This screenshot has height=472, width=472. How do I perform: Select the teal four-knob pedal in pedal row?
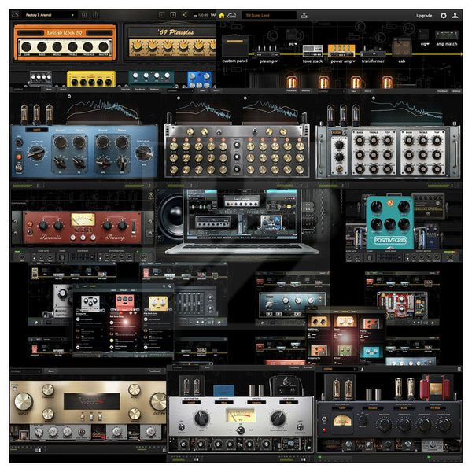151,77
